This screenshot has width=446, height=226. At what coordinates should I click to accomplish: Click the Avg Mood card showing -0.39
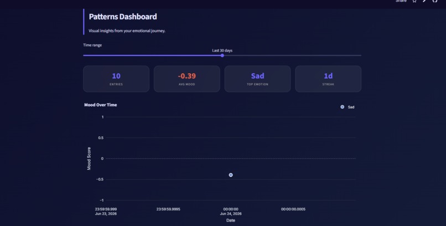coord(187,79)
